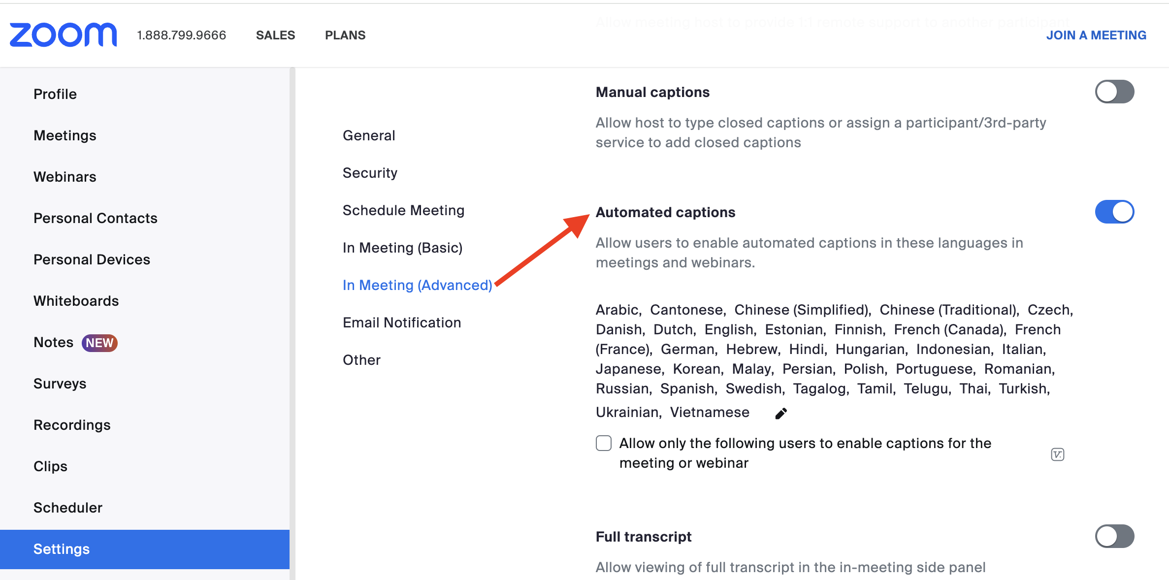Open the Email Notification tab
Viewport: 1169px width, 580px height.
(x=402, y=322)
